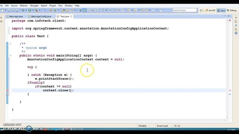Switch to the Java EE perspective
The height and width of the screenshot is (134, 239).
(210, 10)
